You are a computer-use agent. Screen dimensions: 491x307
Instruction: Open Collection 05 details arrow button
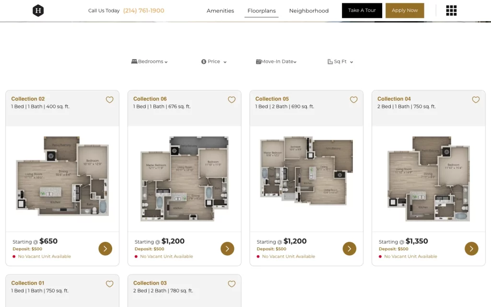pos(350,249)
